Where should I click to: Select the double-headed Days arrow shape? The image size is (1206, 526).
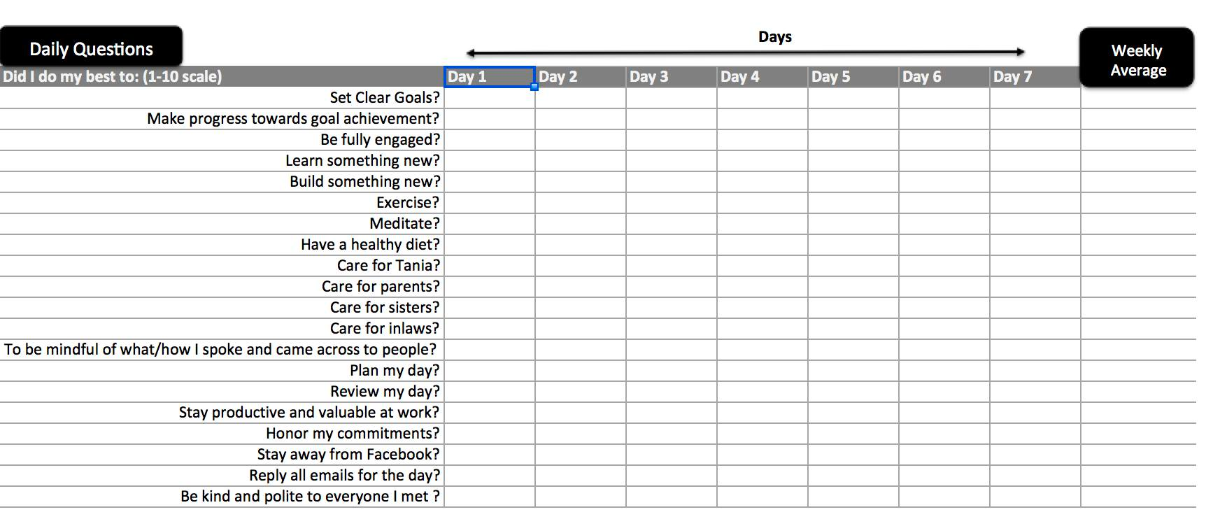pos(746,52)
